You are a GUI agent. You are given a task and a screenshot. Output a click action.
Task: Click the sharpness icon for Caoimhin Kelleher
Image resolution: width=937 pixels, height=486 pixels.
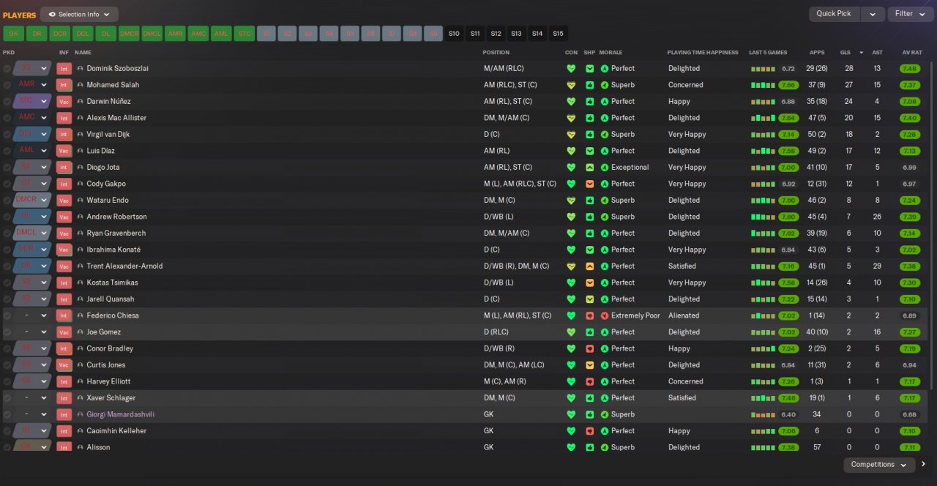590,431
